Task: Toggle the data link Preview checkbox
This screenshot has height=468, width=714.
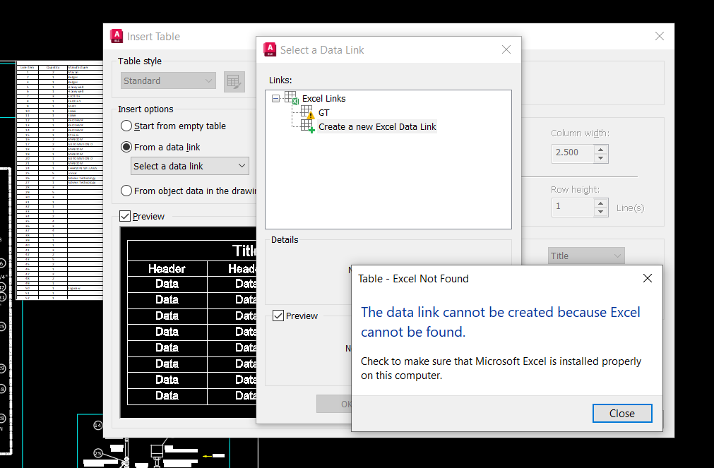Action: tap(278, 316)
